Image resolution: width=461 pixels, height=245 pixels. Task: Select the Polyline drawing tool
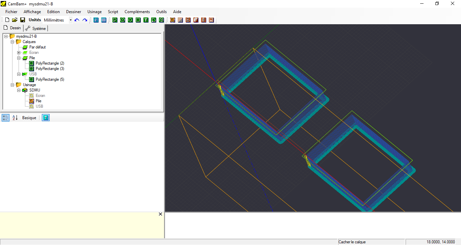pyautogui.click(x=115, y=20)
